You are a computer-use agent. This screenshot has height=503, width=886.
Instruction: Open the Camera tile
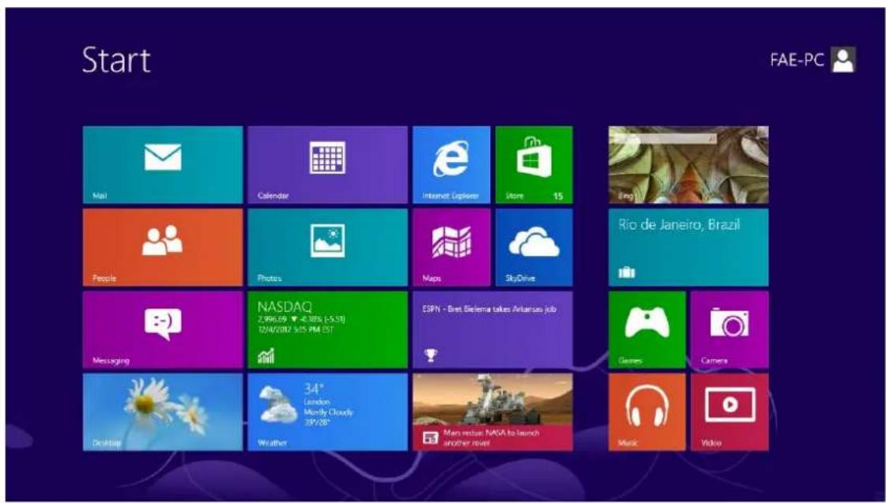[x=730, y=330]
